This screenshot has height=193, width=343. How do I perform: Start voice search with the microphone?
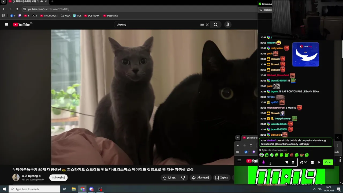[228, 25]
